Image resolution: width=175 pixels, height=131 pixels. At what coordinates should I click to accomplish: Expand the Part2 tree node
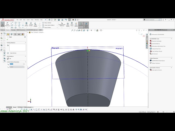28,32
